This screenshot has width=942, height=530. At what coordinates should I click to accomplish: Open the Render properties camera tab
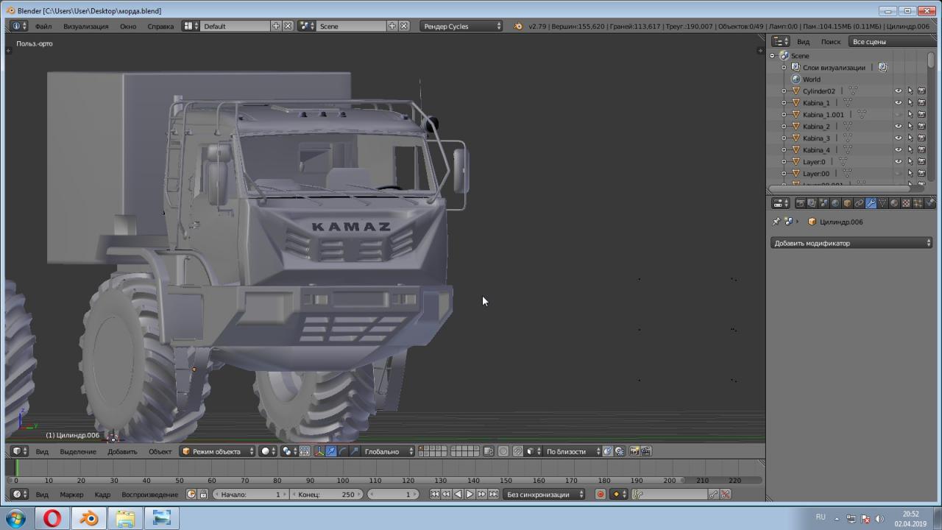[800, 203]
